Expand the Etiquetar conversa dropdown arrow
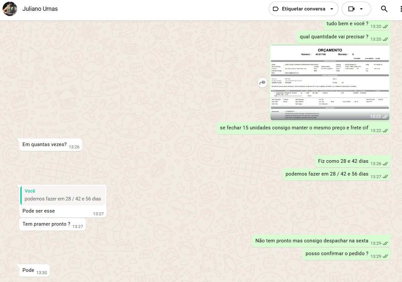This screenshot has width=402, height=282. [332, 9]
